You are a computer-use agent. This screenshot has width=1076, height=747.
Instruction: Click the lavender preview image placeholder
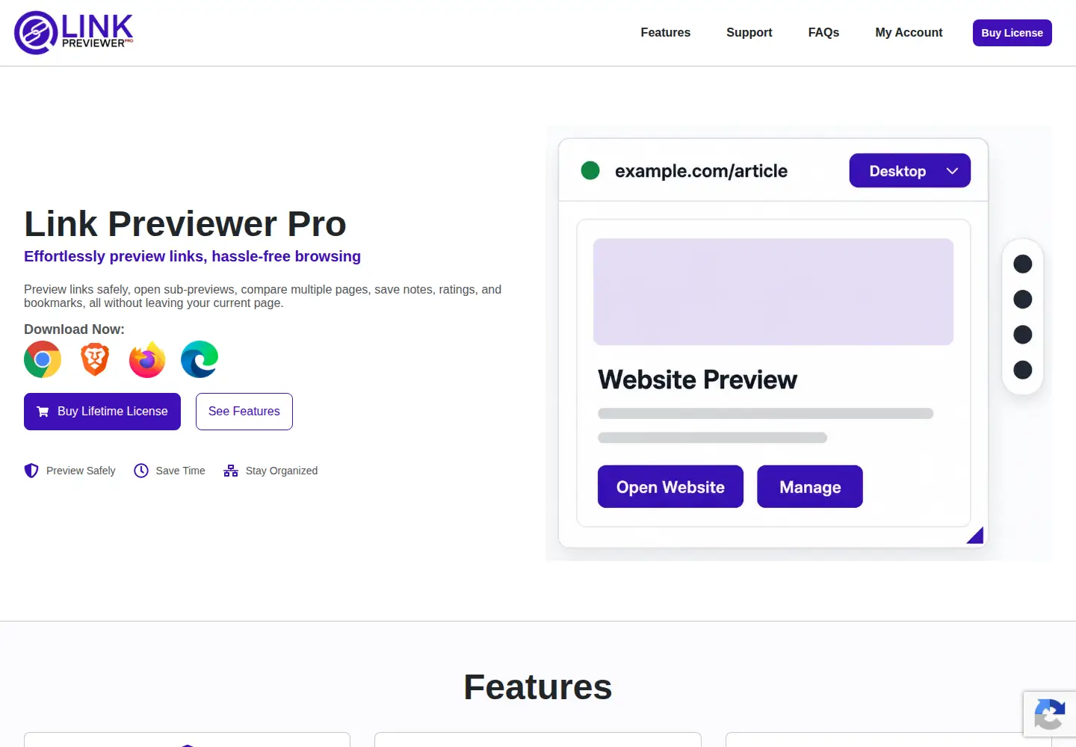point(773,292)
